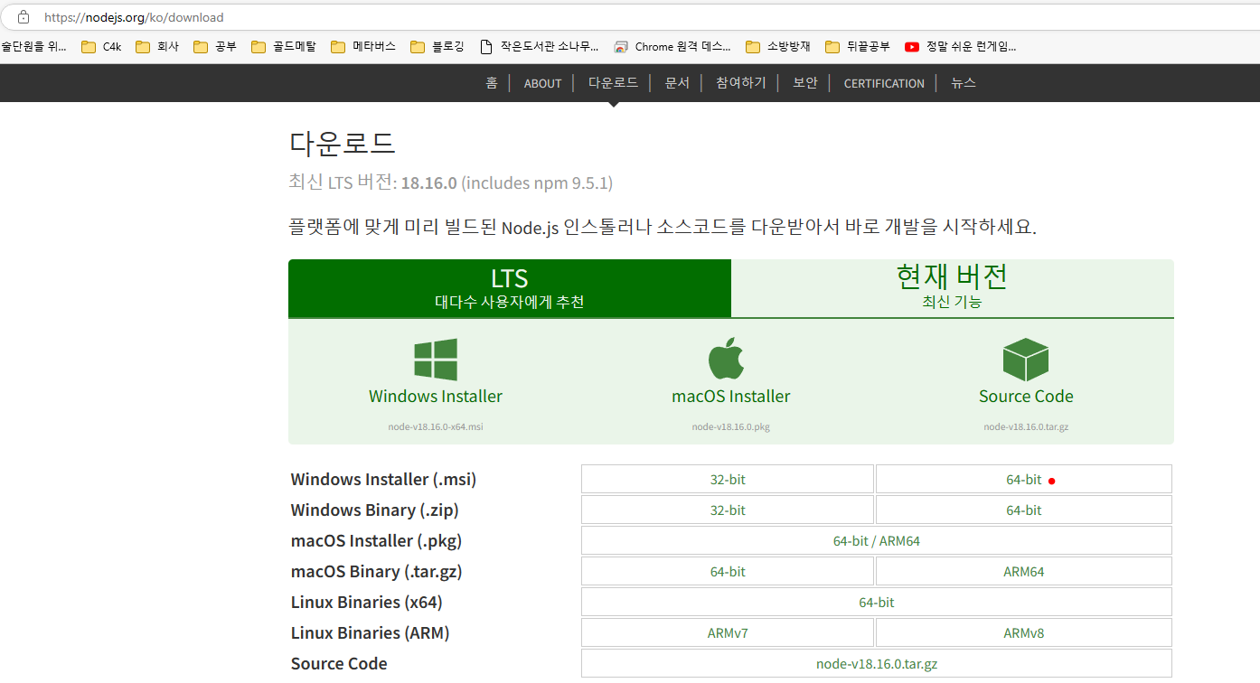Click the Linux Binaries (x64) row label
Viewport: 1260px width, 683px height.
point(367,603)
